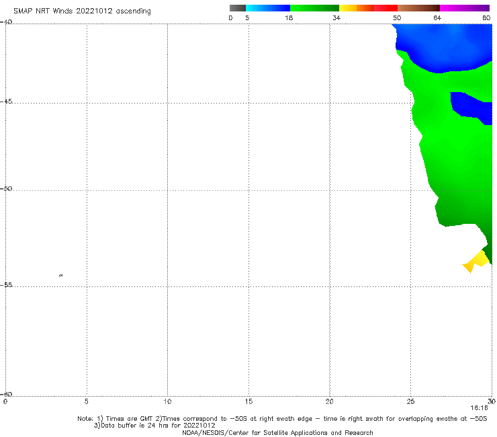Click the "NOAA/NESDIS/Center for Satellite Applications and Research" credit

[277, 432]
